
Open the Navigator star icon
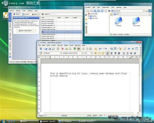[129, 49]
